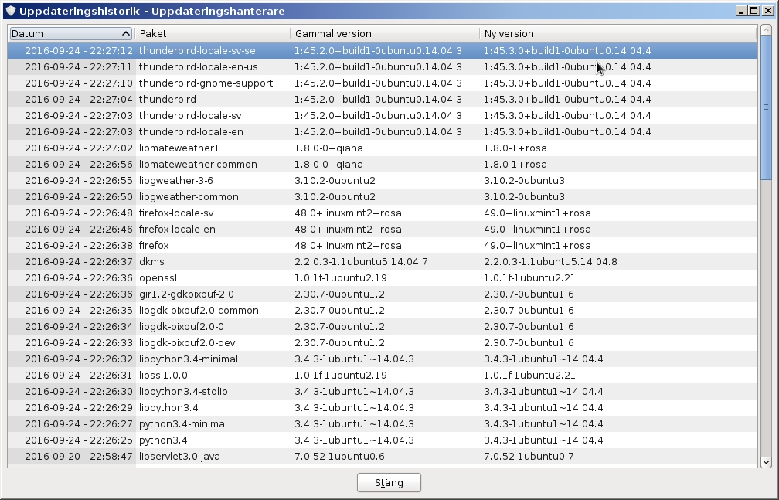Click new version 7.0.52-1ubuntu0.7
779x500 pixels.
(529, 456)
